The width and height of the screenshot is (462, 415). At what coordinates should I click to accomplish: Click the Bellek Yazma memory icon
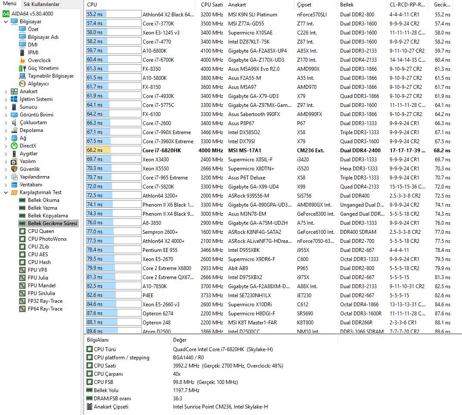pos(22,208)
